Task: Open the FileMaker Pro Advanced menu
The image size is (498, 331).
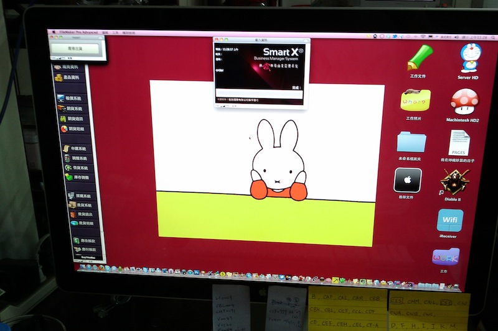Action: (x=78, y=32)
